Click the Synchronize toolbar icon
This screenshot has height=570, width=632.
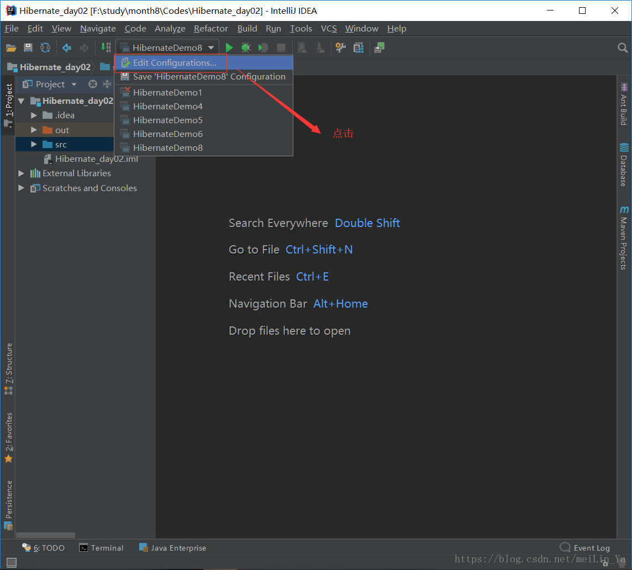tap(45, 47)
